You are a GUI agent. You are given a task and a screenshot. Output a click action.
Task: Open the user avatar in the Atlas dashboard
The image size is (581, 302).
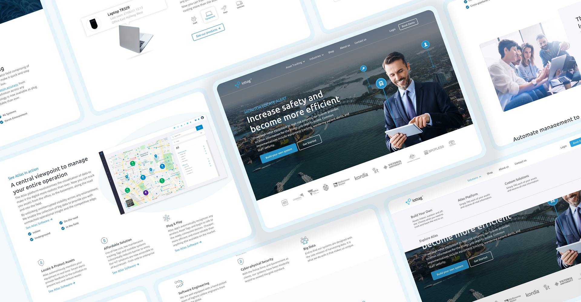(x=202, y=118)
